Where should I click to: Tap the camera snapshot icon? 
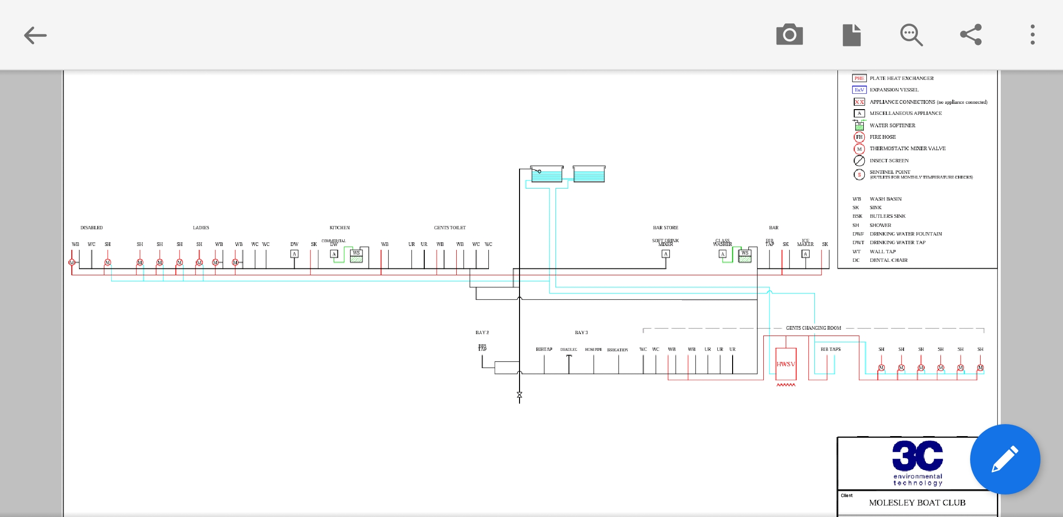point(790,34)
